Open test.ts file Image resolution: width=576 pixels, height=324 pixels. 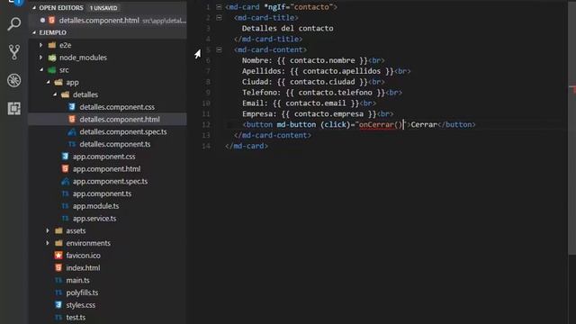point(76,318)
